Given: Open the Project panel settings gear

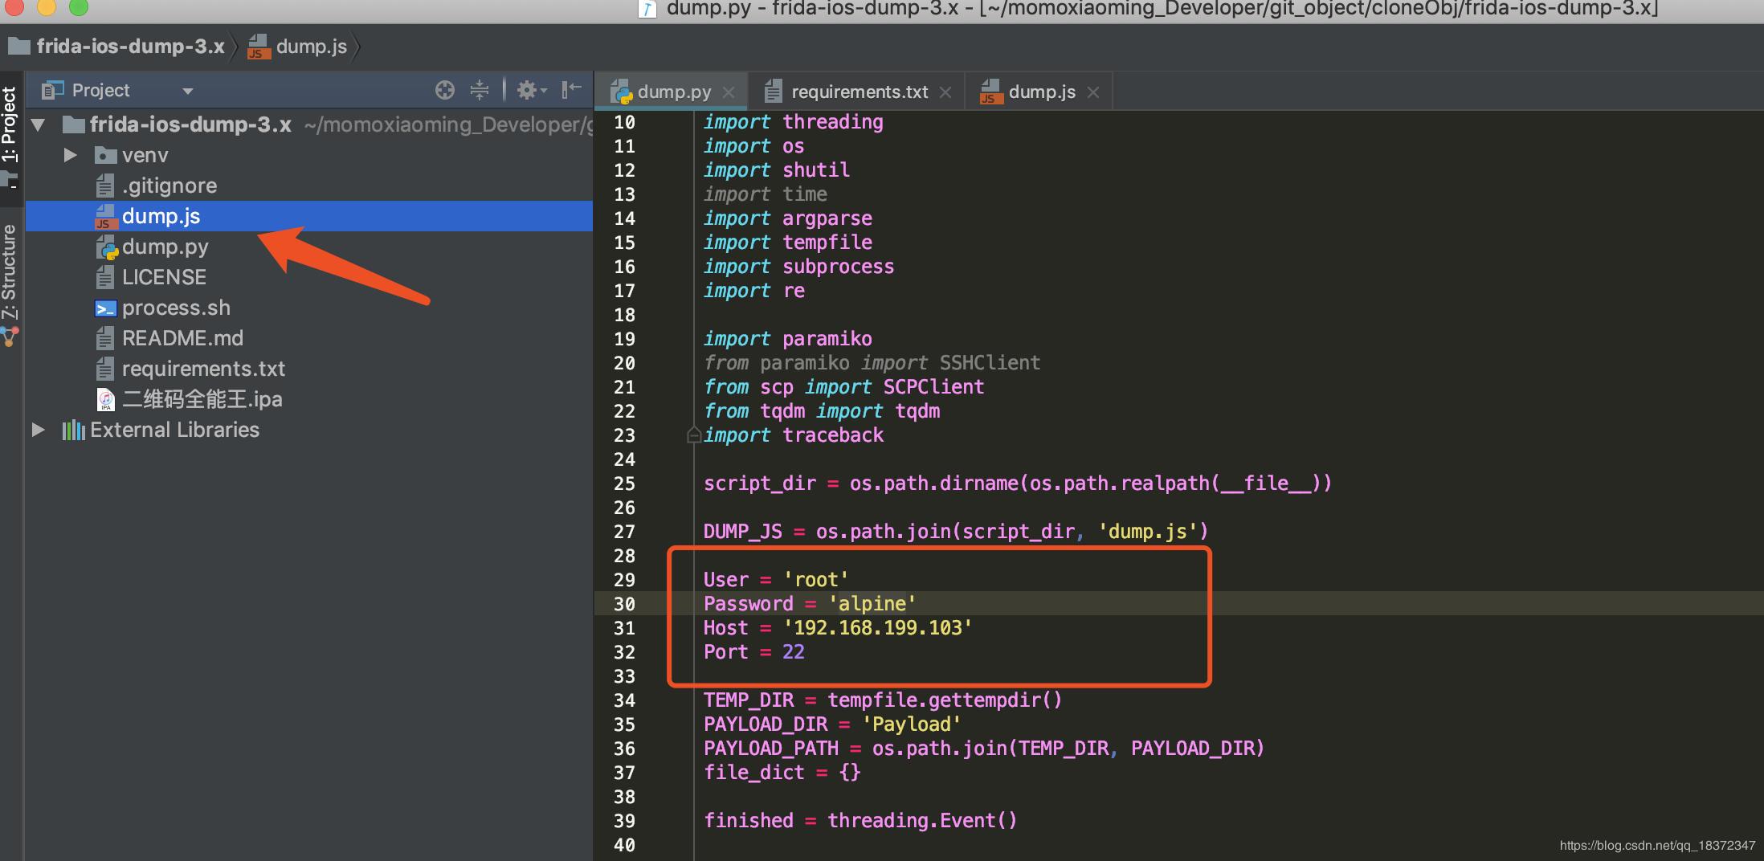Looking at the screenshot, I should click(530, 90).
